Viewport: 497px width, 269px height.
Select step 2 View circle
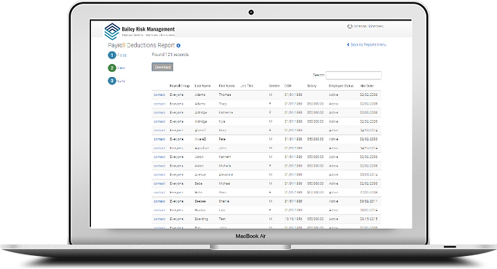coord(112,68)
